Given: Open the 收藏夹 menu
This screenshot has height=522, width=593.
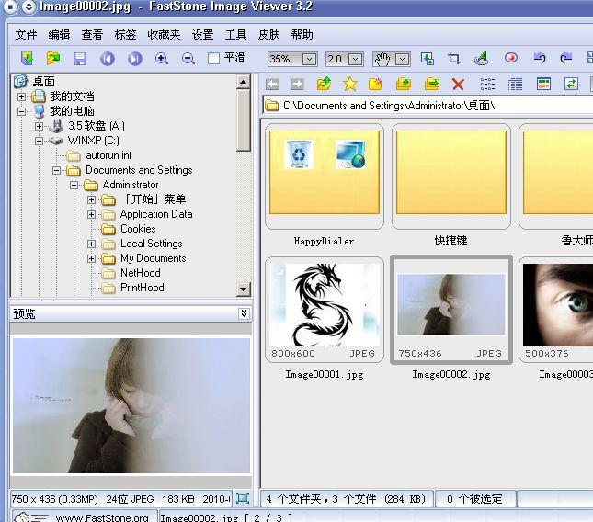Looking at the screenshot, I should (164, 35).
